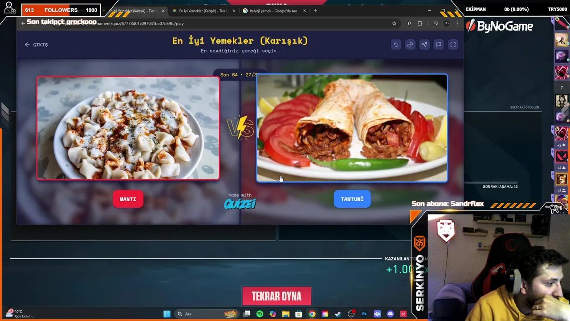The image size is (570, 321).
Task: Open the media control playlist icon
Action: coord(436,24)
